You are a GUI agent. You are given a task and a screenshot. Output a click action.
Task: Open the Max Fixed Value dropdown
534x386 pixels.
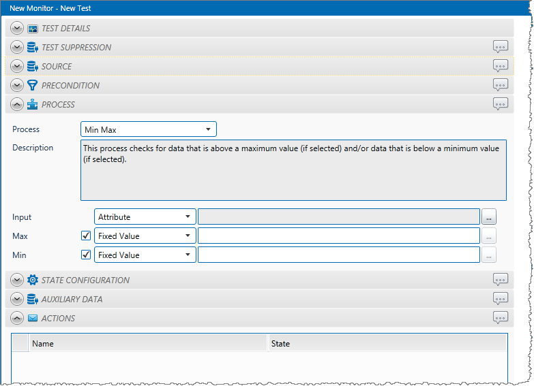tap(145, 236)
